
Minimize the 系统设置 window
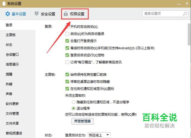(179, 4)
